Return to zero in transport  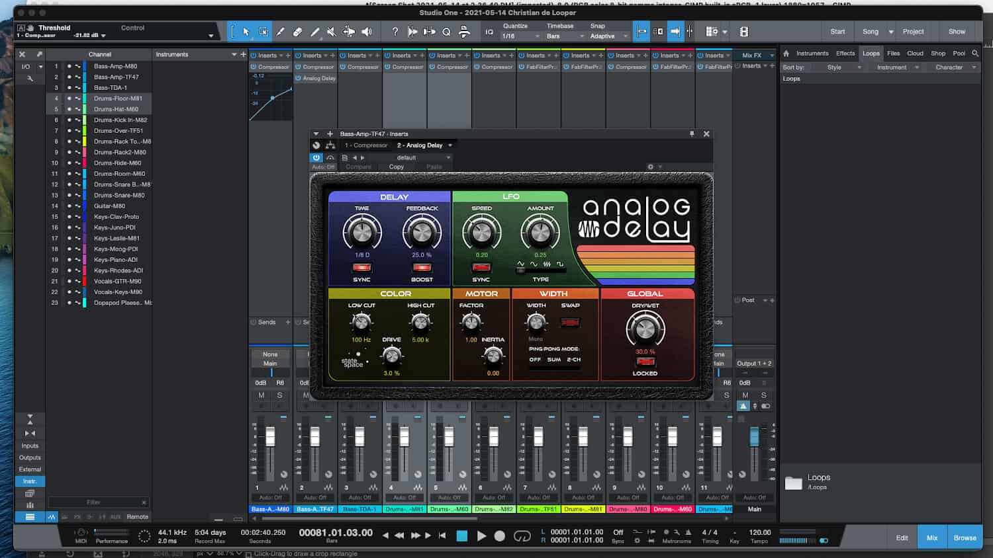point(442,536)
